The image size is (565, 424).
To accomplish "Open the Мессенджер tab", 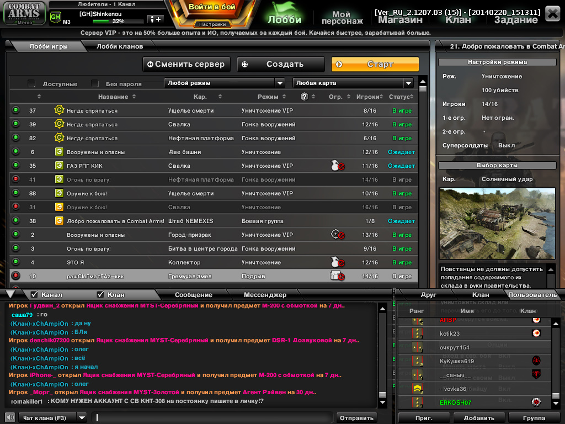I will point(265,295).
